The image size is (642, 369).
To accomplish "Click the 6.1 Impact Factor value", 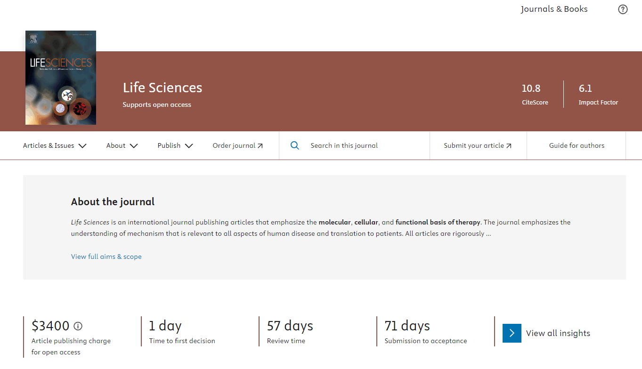I will pos(585,88).
